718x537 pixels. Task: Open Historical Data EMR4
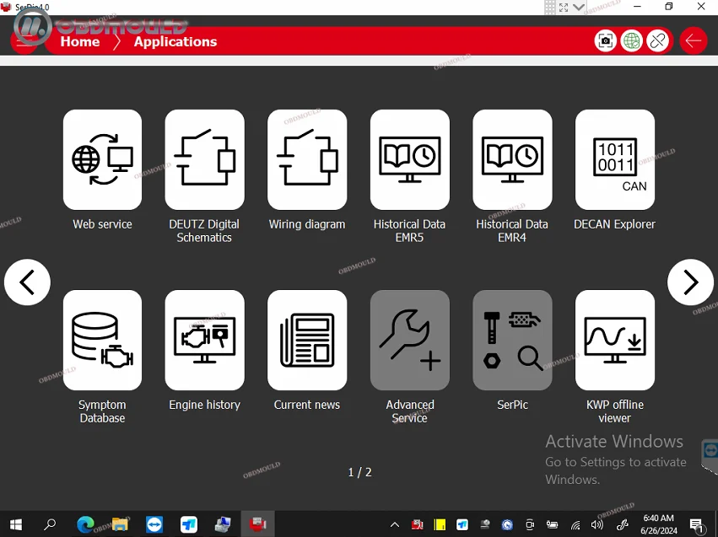512,159
